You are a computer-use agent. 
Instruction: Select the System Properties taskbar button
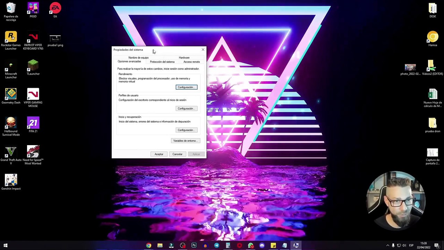(x=296, y=245)
